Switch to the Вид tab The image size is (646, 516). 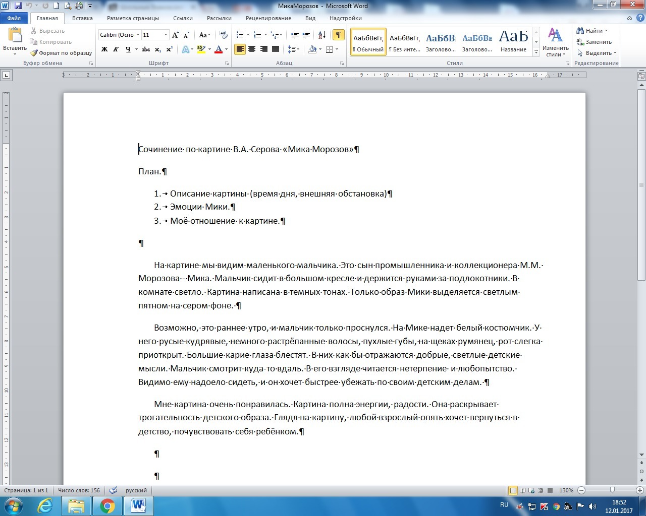click(x=310, y=18)
